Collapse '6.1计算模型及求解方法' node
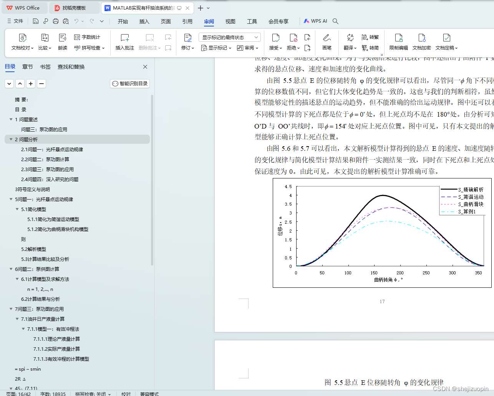The width and height of the screenshot is (494, 396). tap(17, 279)
